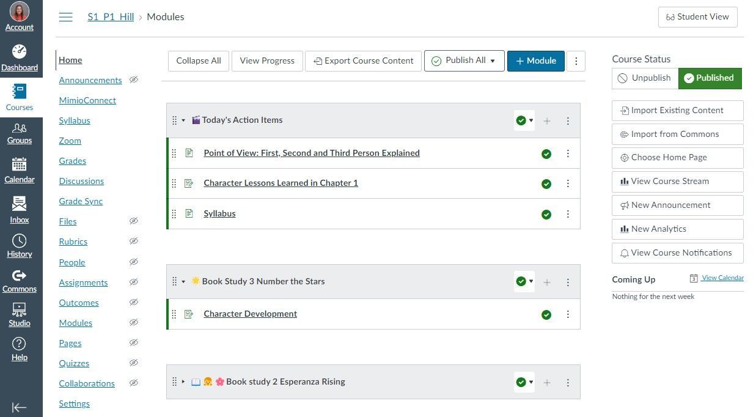Expand the Book study 2 Esperanza Rising module

(x=183, y=382)
